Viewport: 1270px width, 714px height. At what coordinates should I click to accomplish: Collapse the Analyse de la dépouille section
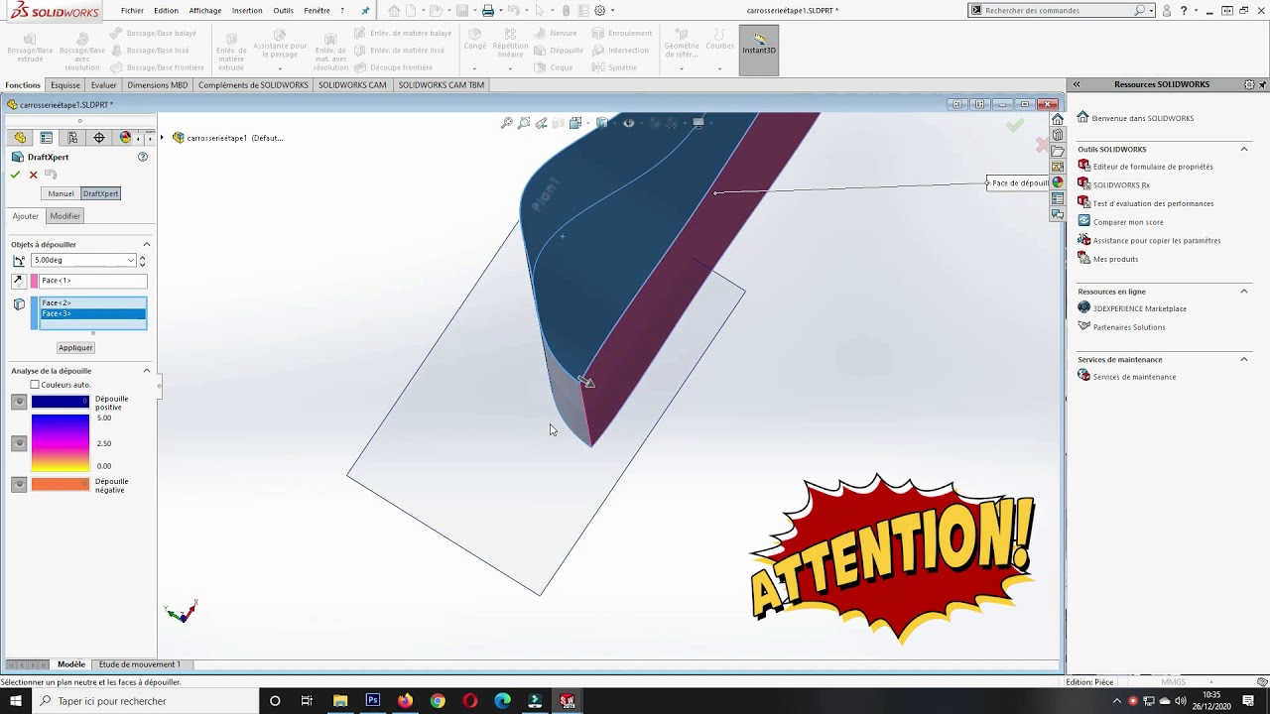pos(147,371)
